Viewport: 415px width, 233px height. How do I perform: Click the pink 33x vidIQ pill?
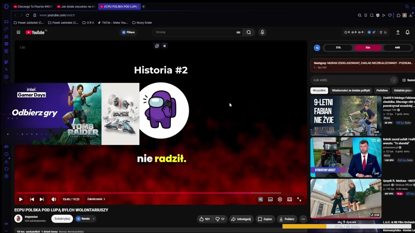pos(368,48)
